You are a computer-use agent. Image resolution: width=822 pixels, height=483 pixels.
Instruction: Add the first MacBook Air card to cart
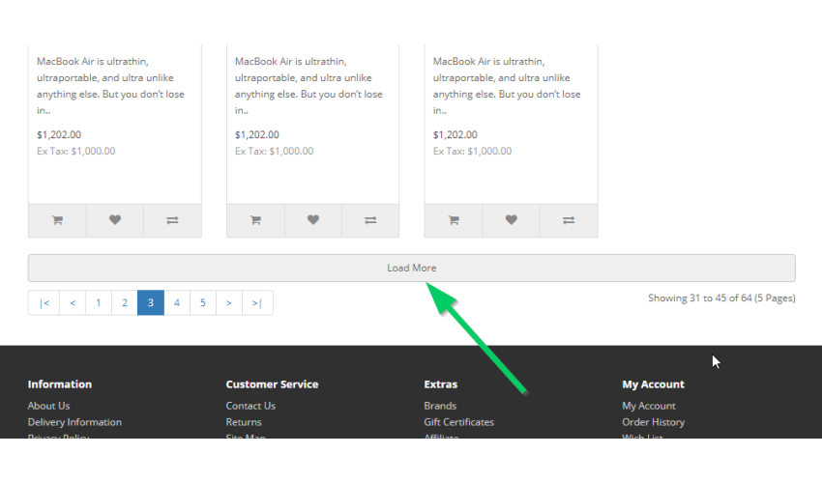click(57, 220)
